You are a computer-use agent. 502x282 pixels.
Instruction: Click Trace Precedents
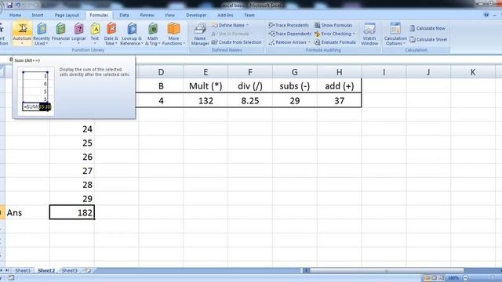tap(289, 25)
